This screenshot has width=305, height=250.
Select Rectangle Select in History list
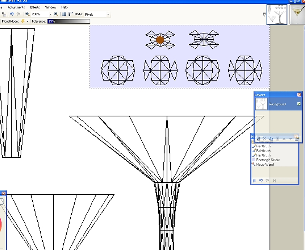coord(268,160)
